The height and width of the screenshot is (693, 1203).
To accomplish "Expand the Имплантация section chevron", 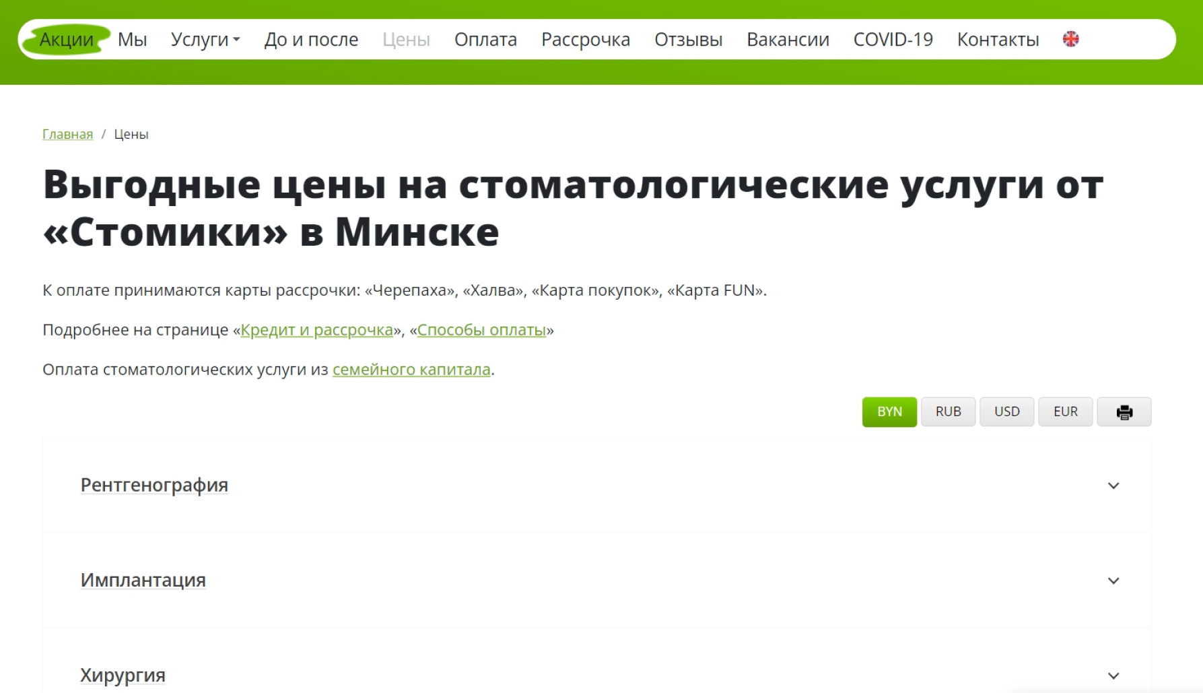I will point(1113,581).
